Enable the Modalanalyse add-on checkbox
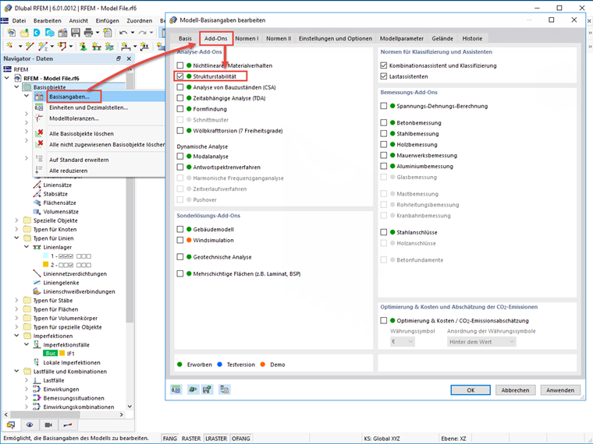593x444 pixels. [x=180, y=157]
